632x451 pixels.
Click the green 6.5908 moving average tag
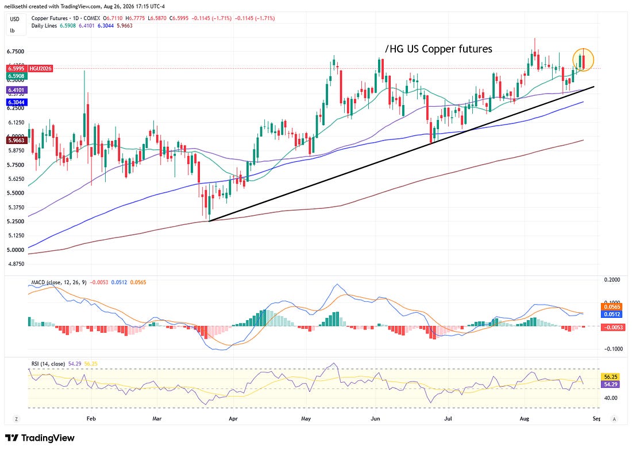[x=16, y=76]
